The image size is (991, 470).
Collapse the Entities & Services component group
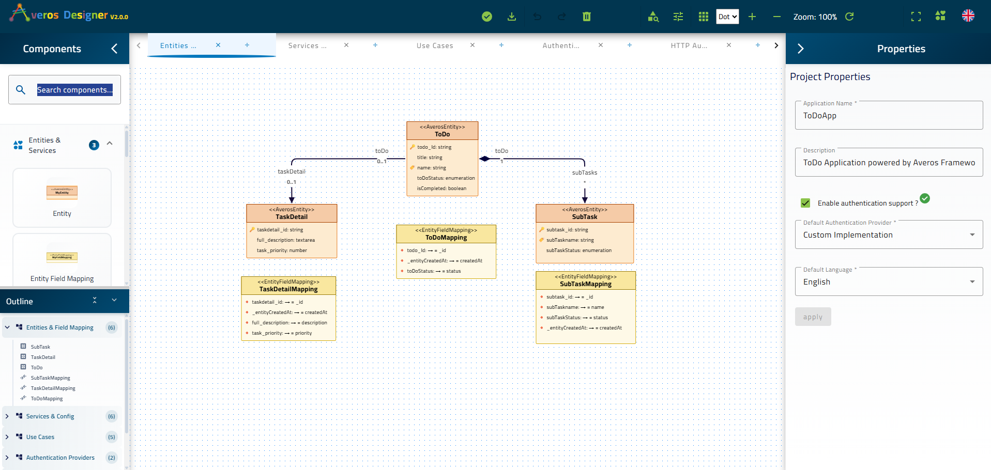pyautogui.click(x=110, y=143)
